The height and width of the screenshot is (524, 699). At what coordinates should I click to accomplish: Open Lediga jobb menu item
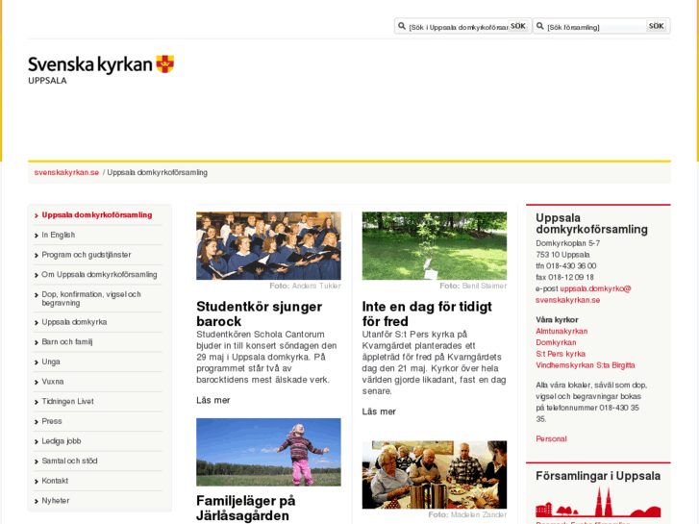(x=62, y=441)
